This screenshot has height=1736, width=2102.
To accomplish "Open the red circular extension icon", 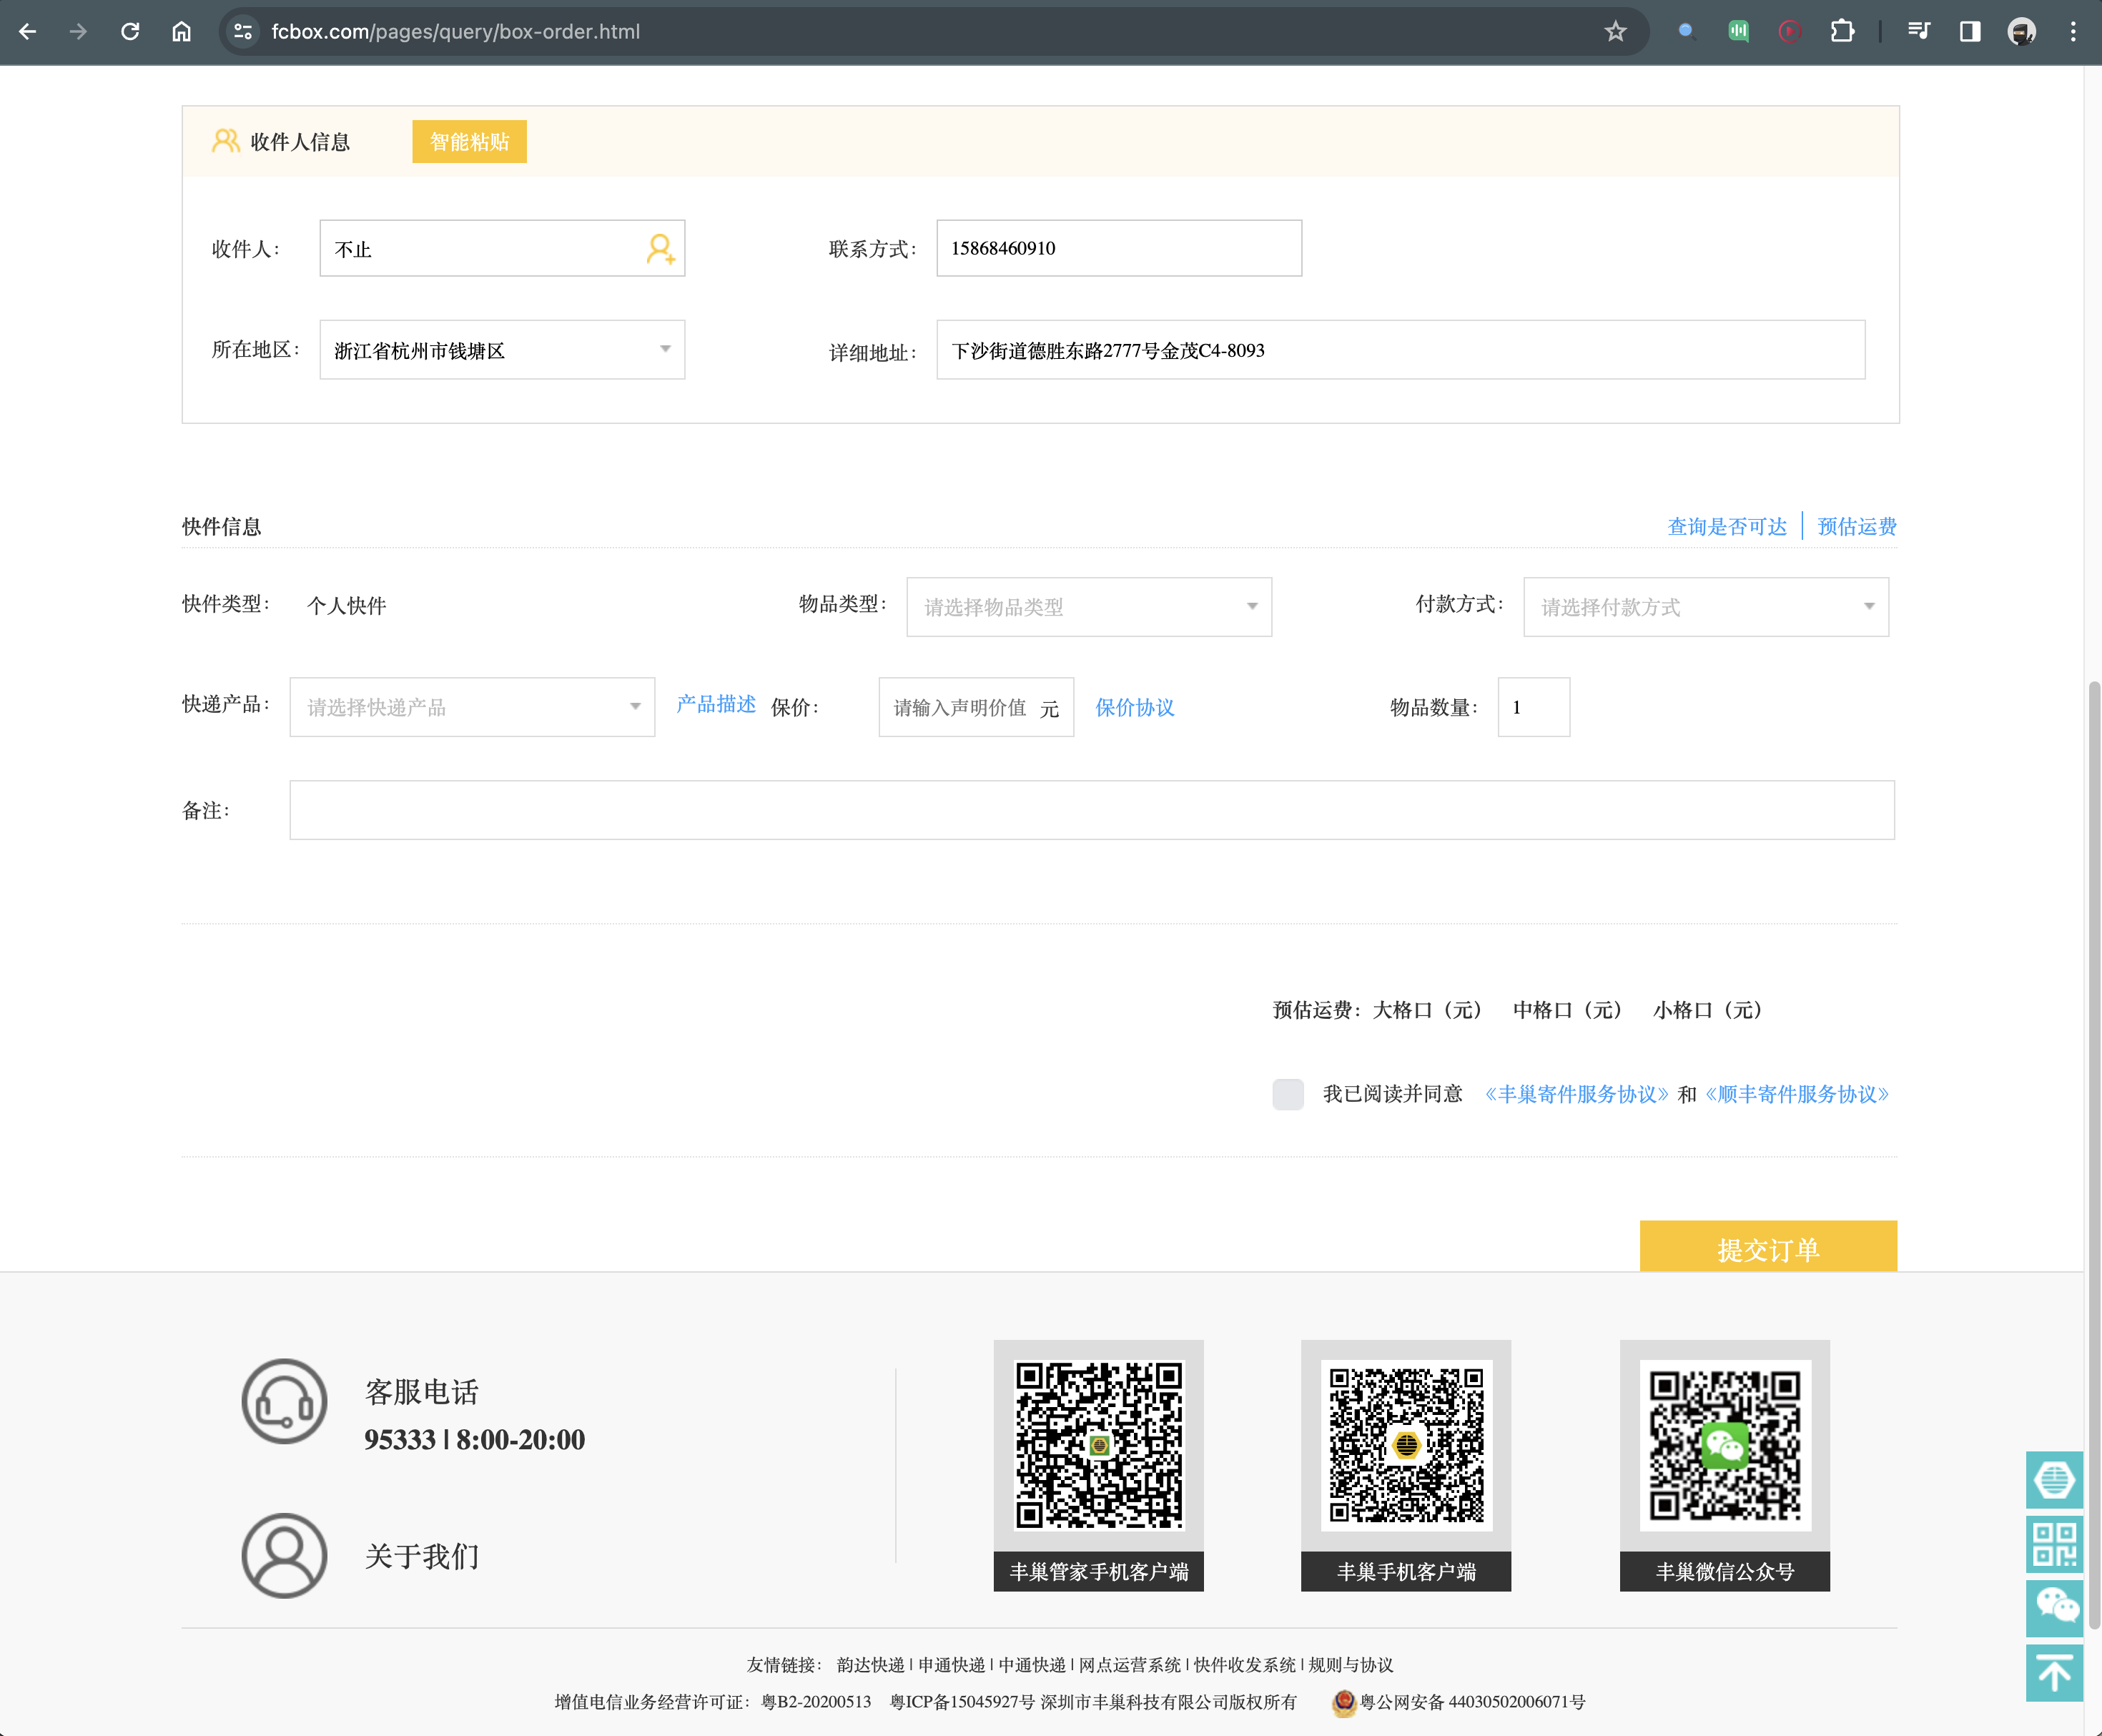I will click(1789, 31).
